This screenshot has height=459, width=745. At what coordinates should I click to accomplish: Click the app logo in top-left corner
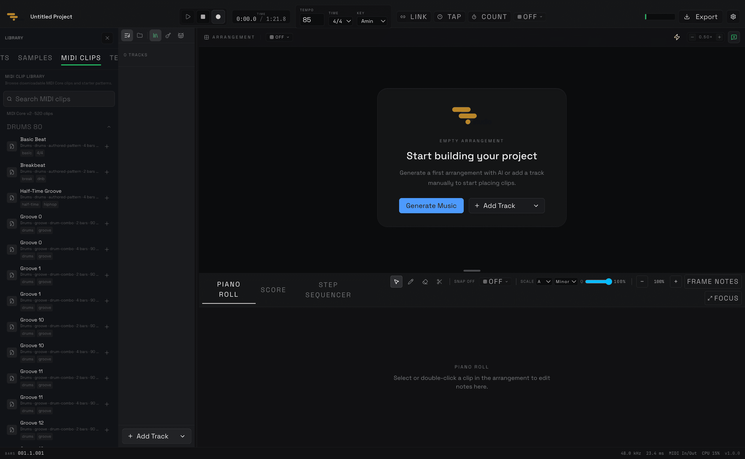(12, 16)
